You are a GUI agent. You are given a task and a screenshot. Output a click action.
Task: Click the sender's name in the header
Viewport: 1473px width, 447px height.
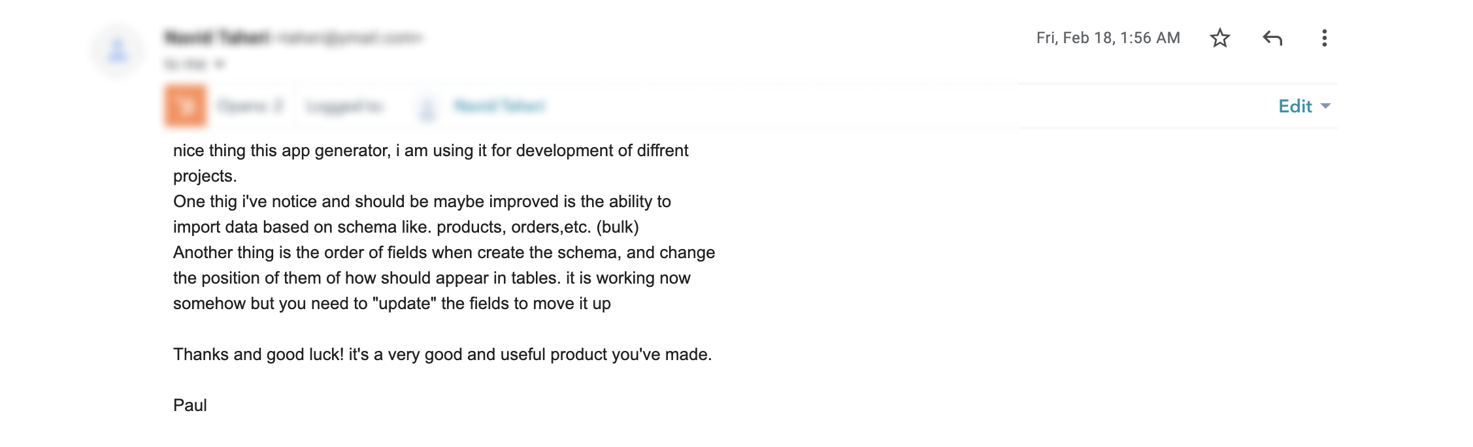point(217,37)
